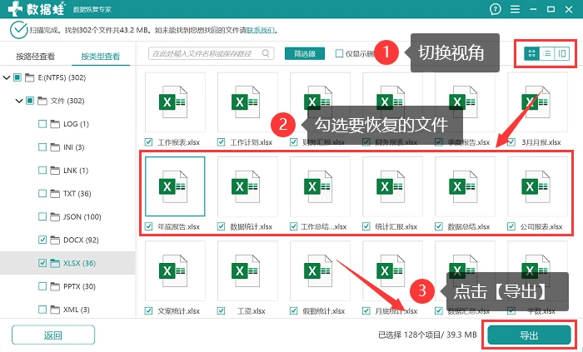Click the 数据蛙 app logo

37,8
